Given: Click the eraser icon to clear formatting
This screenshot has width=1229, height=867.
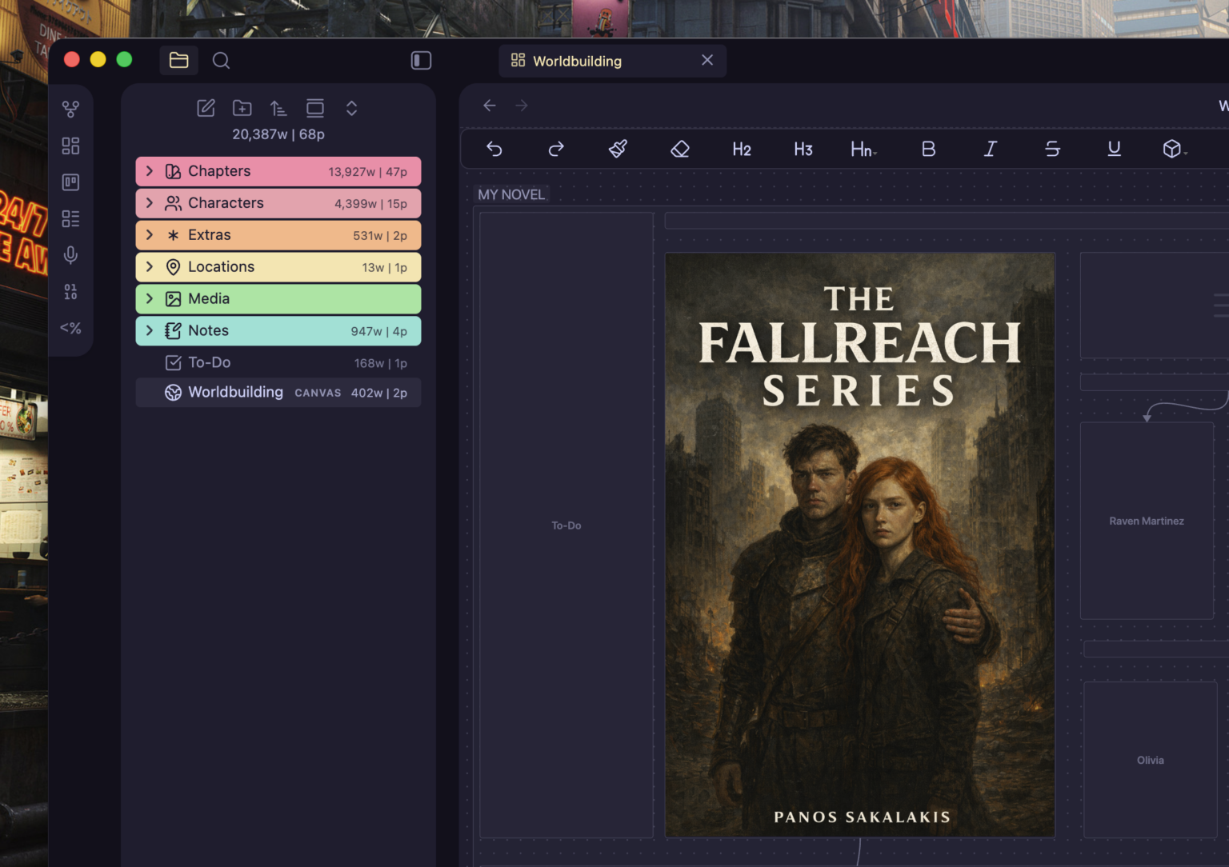Looking at the screenshot, I should tap(679, 150).
